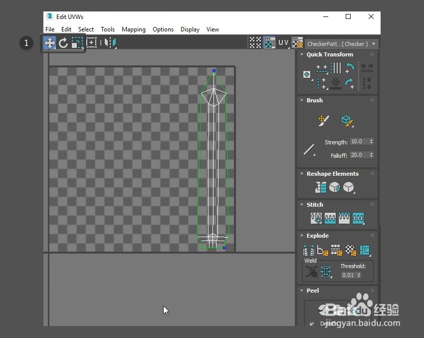Select the Freeform Mode tool
This screenshot has height=338, width=424.
(x=92, y=43)
